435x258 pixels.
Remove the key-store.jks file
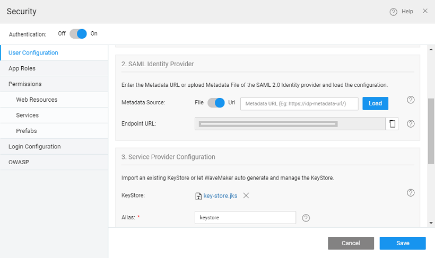pyautogui.click(x=246, y=195)
